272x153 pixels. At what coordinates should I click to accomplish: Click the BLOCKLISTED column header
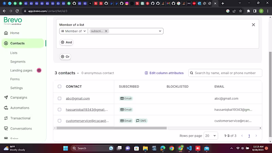[177, 87]
